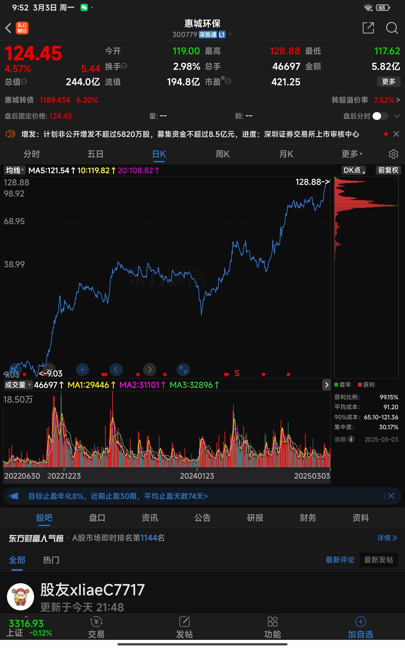The height and width of the screenshot is (649, 405).
Task: Toggle the 盘后分时 switch
Action: point(380,116)
